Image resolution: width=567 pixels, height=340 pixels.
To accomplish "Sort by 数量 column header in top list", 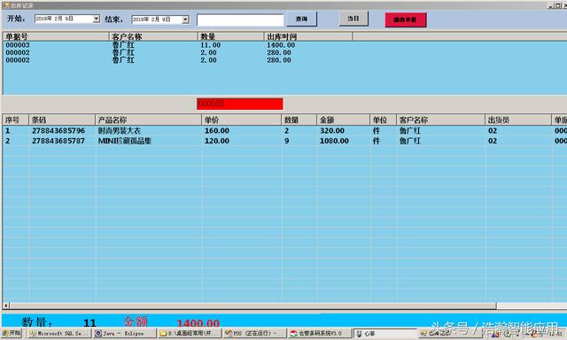I will [x=230, y=36].
